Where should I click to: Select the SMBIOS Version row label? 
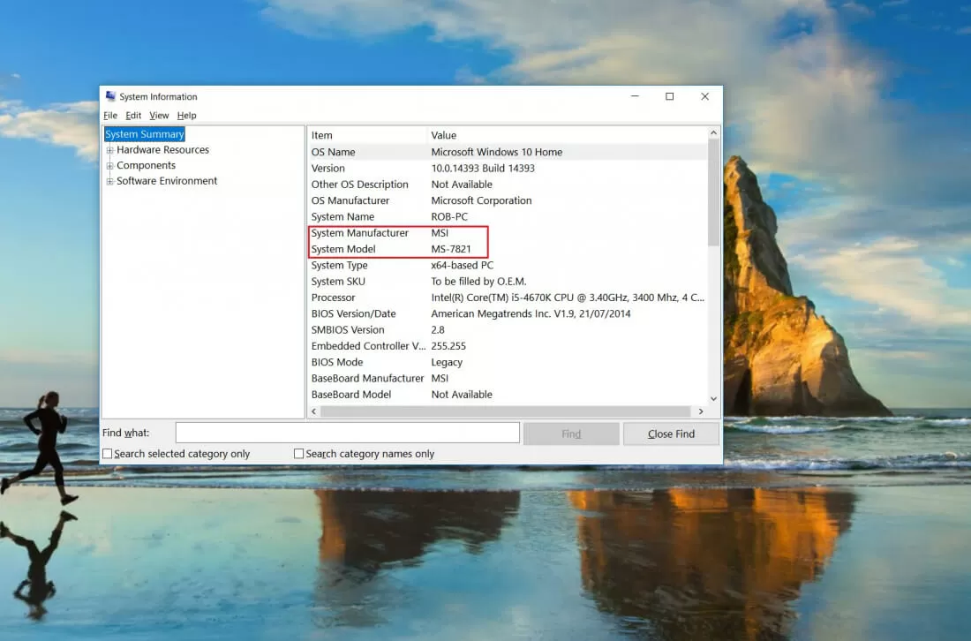[348, 329]
